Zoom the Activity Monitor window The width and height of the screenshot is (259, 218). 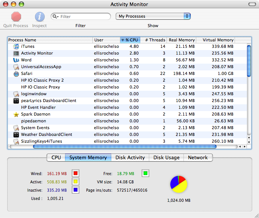coord(21,4)
